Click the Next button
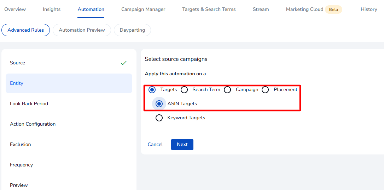 [x=182, y=145]
